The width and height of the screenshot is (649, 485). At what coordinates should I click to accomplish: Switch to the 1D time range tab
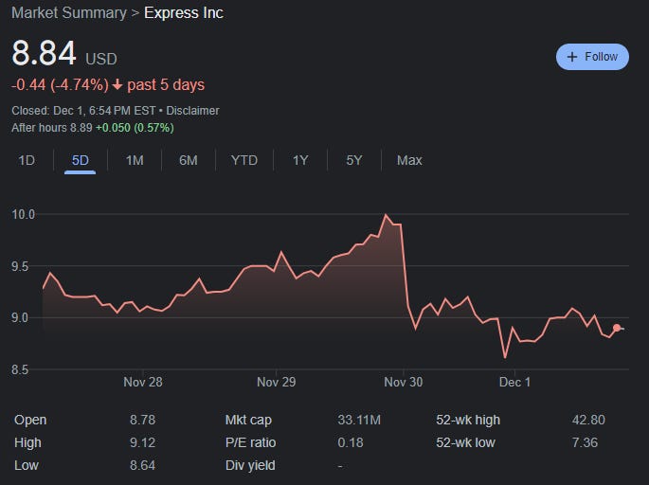[27, 160]
